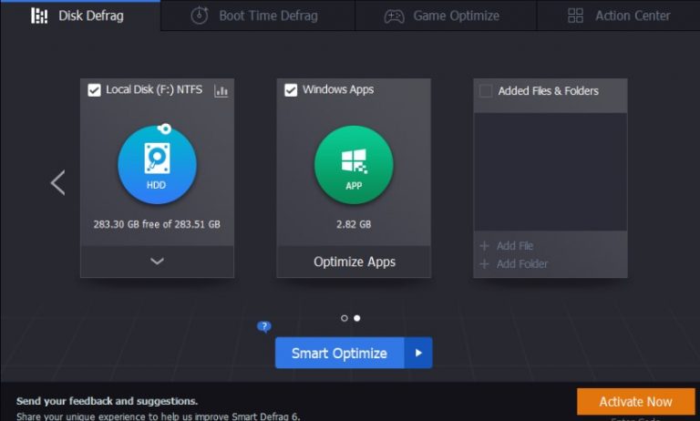The width and height of the screenshot is (700, 421).
Task: Go to previous page with the left arrow
Action: coord(58,182)
